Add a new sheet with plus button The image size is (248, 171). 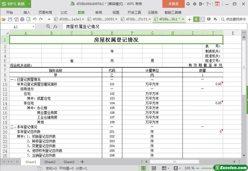point(82,162)
